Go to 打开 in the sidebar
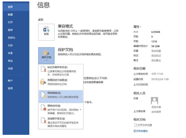The height and width of the screenshot is (138, 186). tap(16, 22)
